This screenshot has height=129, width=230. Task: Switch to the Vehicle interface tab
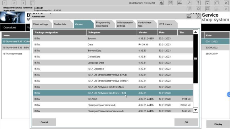147,24
